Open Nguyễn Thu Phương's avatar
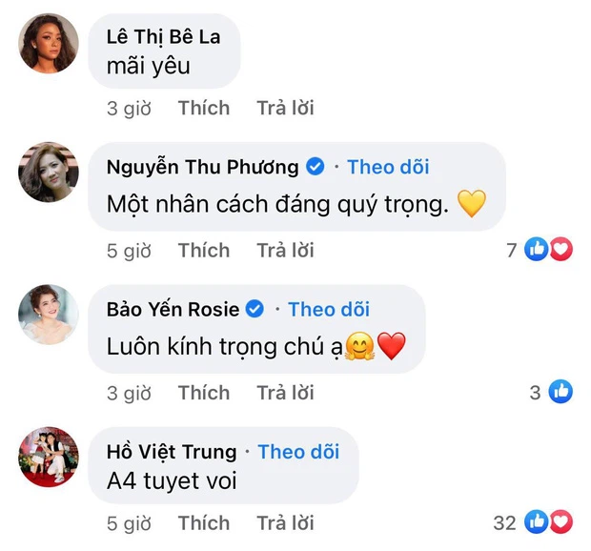 [x=49, y=172]
